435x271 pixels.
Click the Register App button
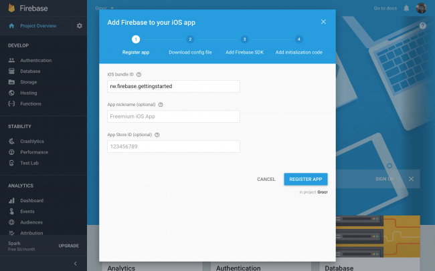pyautogui.click(x=305, y=179)
